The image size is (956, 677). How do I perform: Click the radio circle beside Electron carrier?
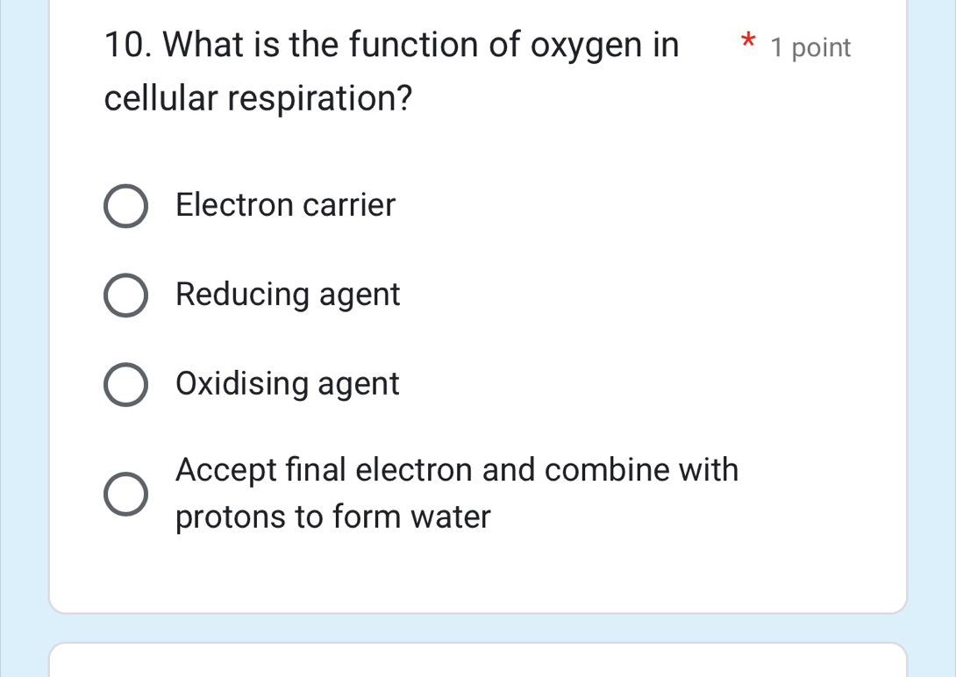(125, 206)
